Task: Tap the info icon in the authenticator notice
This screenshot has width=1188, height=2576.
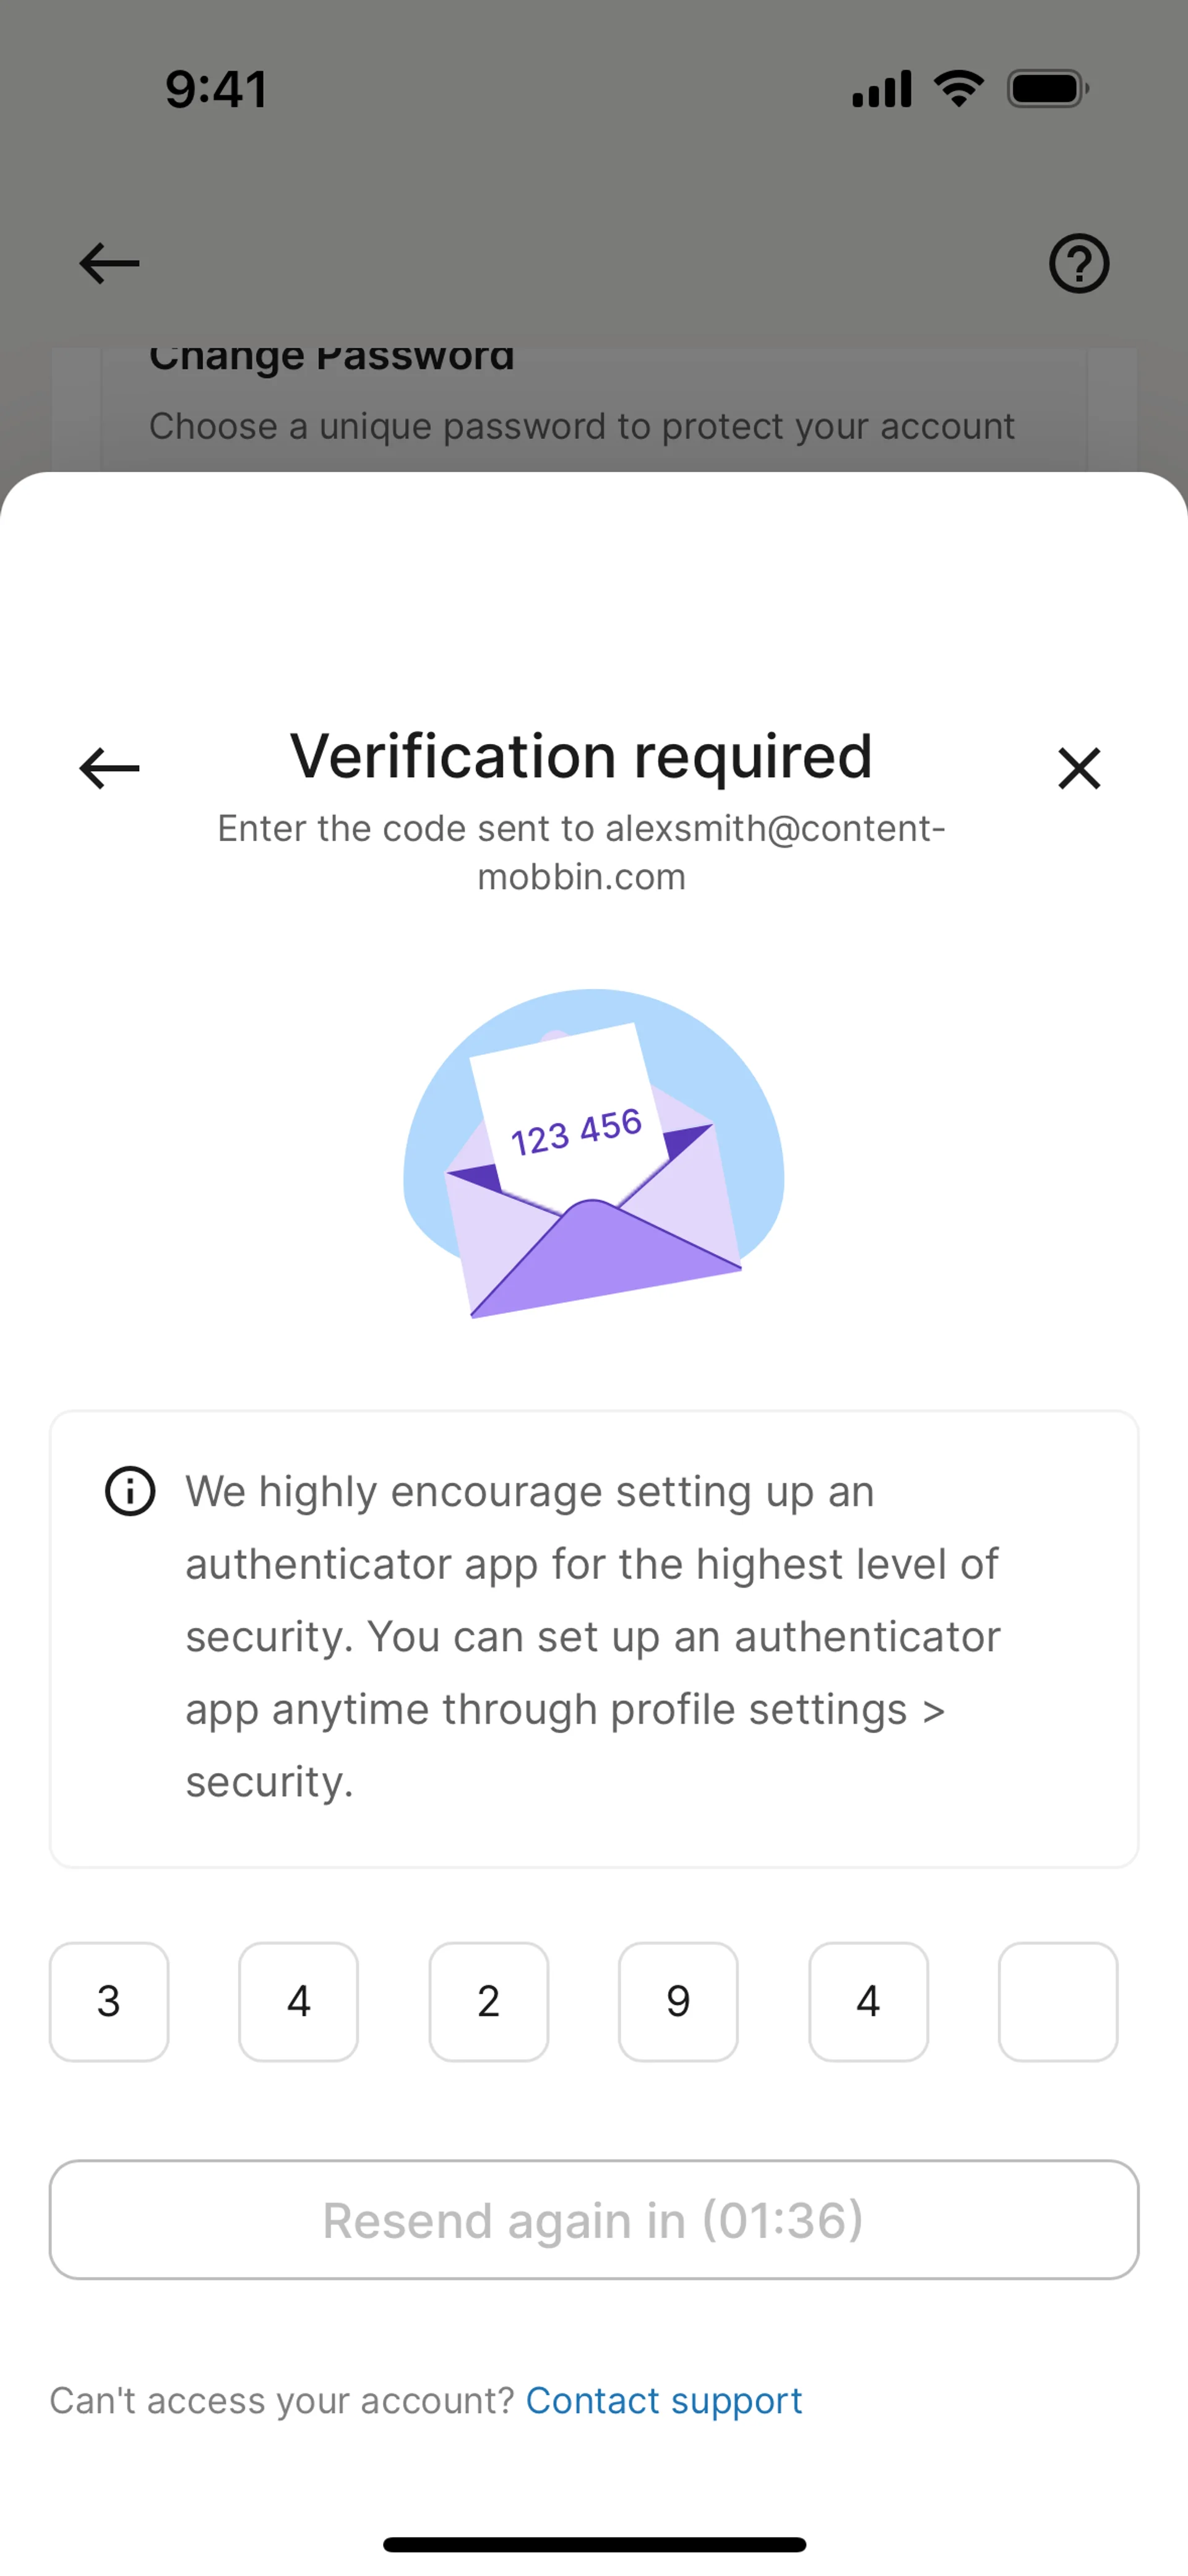Action: click(x=130, y=1492)
